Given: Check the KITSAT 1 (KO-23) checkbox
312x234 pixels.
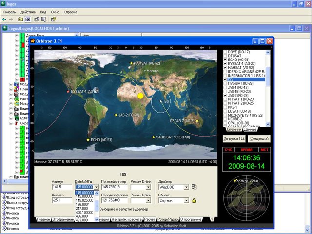Looking at the screenshot, I should [x=225, y=99].
